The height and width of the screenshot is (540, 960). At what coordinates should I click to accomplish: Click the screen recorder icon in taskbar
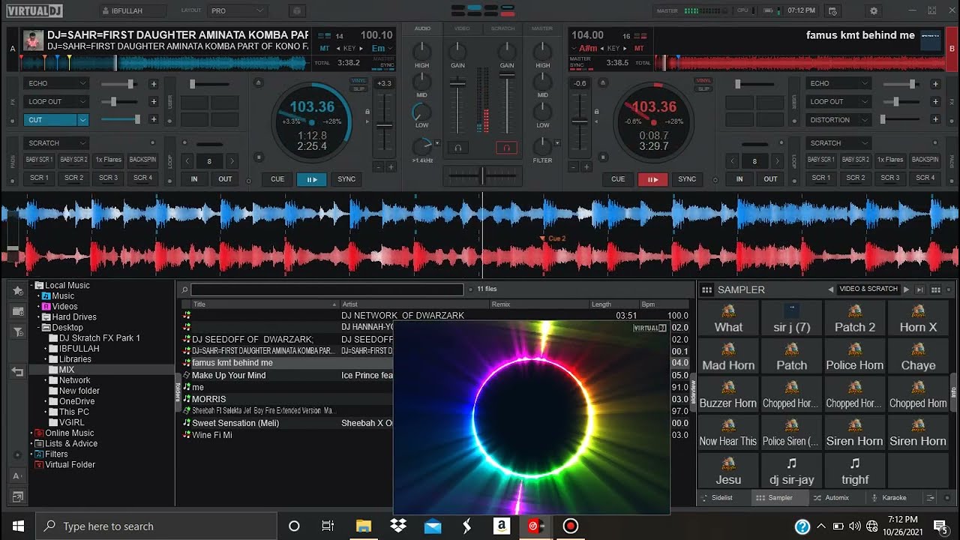point(571,526)
